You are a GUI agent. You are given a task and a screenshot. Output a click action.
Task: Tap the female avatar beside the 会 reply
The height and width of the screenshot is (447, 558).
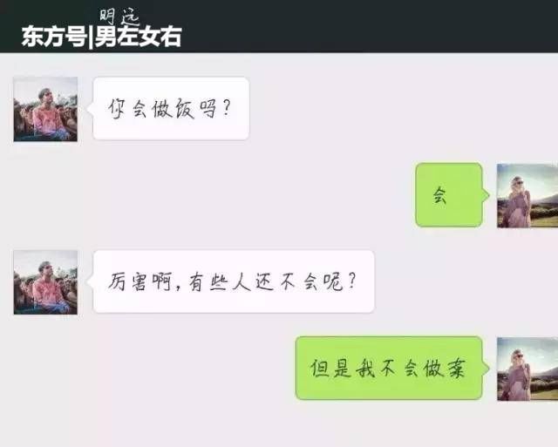pos(527,195)
